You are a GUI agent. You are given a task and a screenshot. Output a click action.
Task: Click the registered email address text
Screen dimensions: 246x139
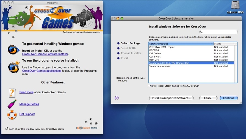click(88, 32)
